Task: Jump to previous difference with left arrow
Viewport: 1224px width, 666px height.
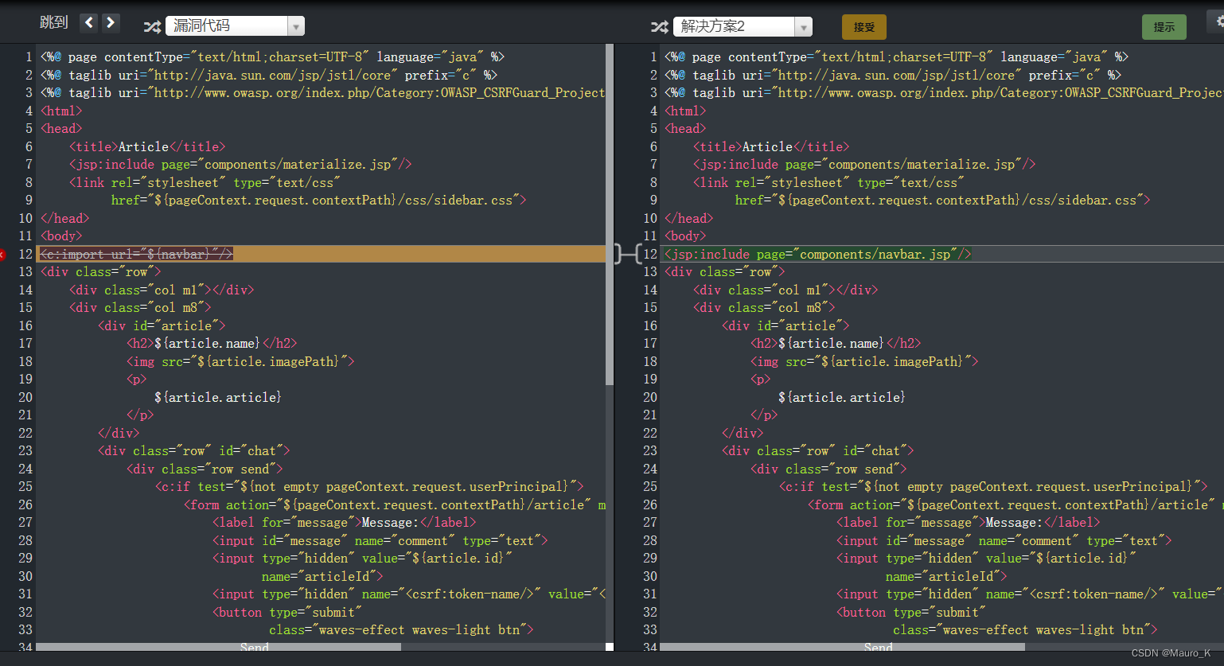Action: click(89, 23)
